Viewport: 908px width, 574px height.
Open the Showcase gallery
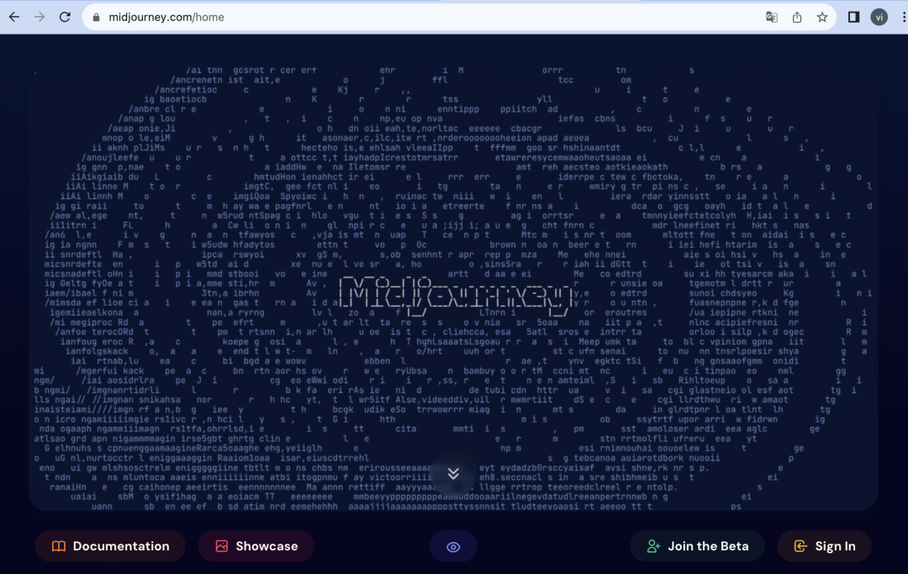(x=256, y=546)
